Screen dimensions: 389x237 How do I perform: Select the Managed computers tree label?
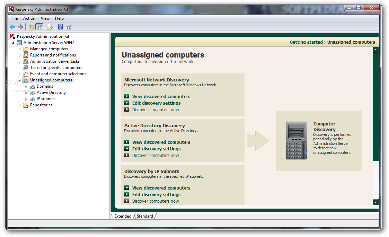click(49, 49)
